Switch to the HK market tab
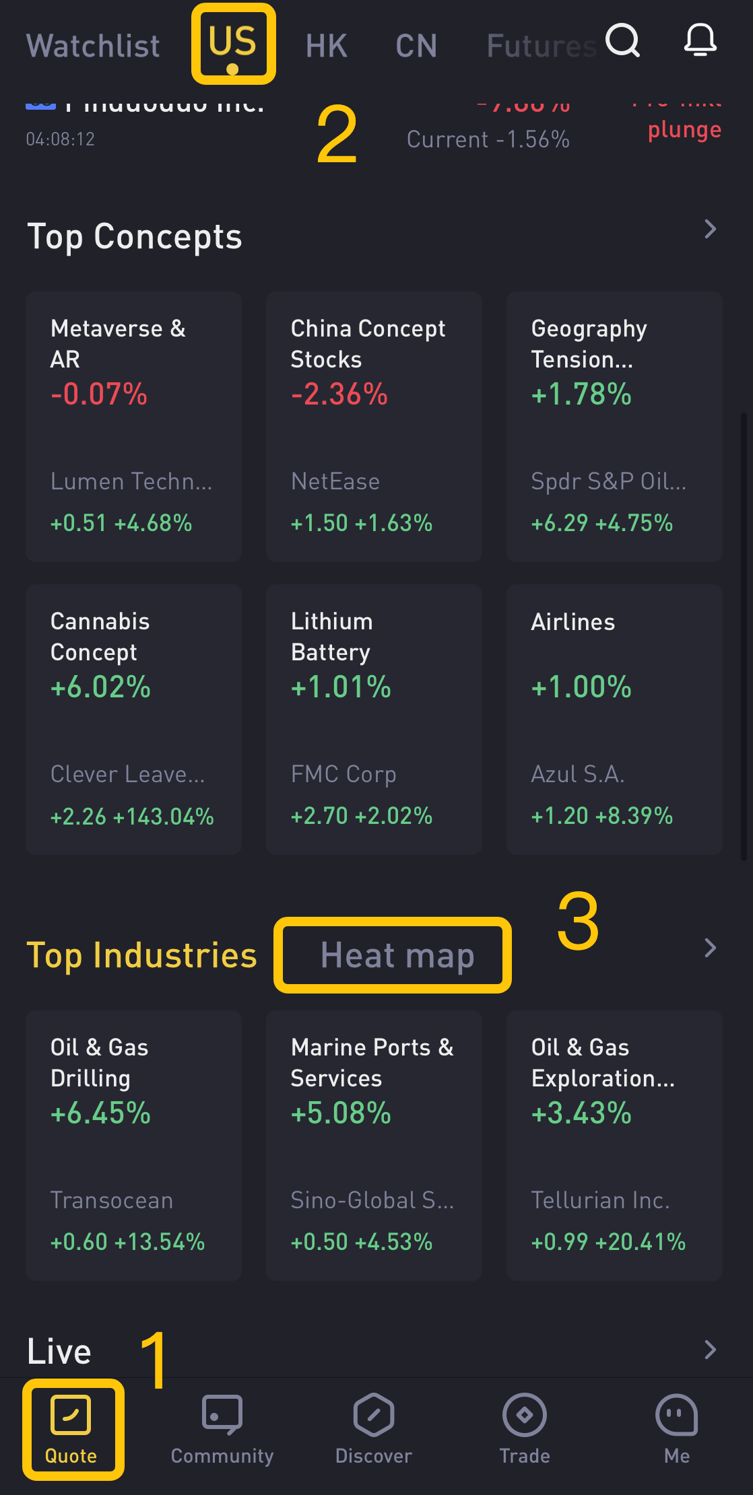This screenshot has width=753, height=1495. (x=326, y=46)
